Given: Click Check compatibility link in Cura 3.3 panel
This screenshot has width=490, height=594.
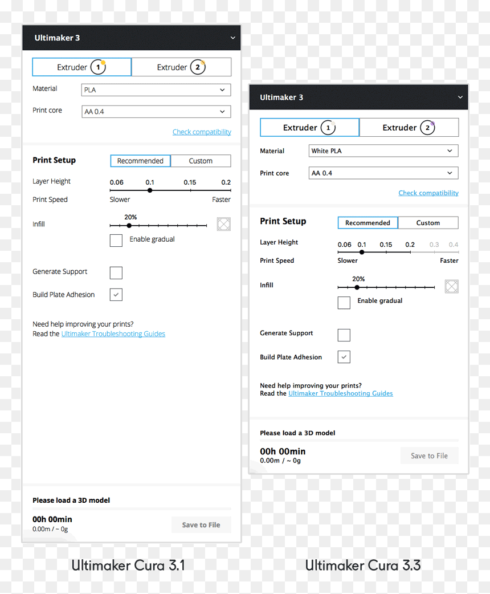Looking at the screenshot, I should [428, 193].
